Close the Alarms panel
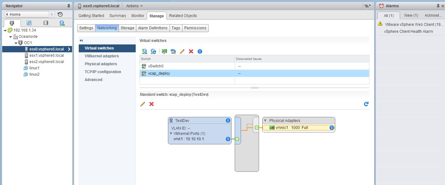This screenshot has width=445, height=185. point(442,6)
